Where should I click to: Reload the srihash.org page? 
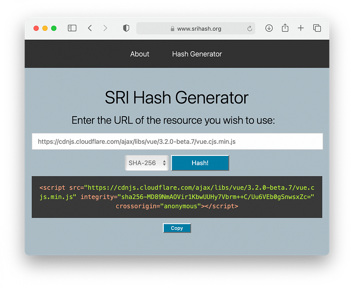coord(250,29)
